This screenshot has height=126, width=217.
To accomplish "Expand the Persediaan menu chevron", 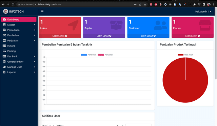I will click(x=35, y=30).
